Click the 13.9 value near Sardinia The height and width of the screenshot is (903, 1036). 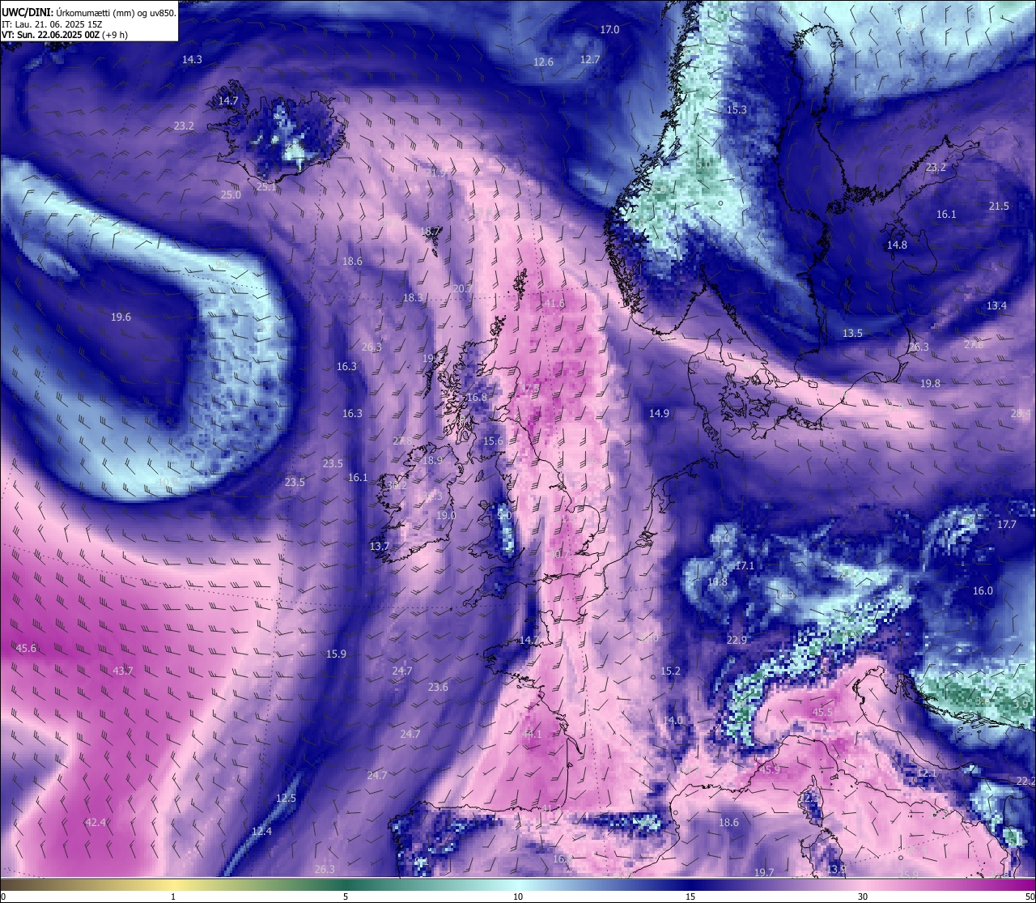(836, 869)
